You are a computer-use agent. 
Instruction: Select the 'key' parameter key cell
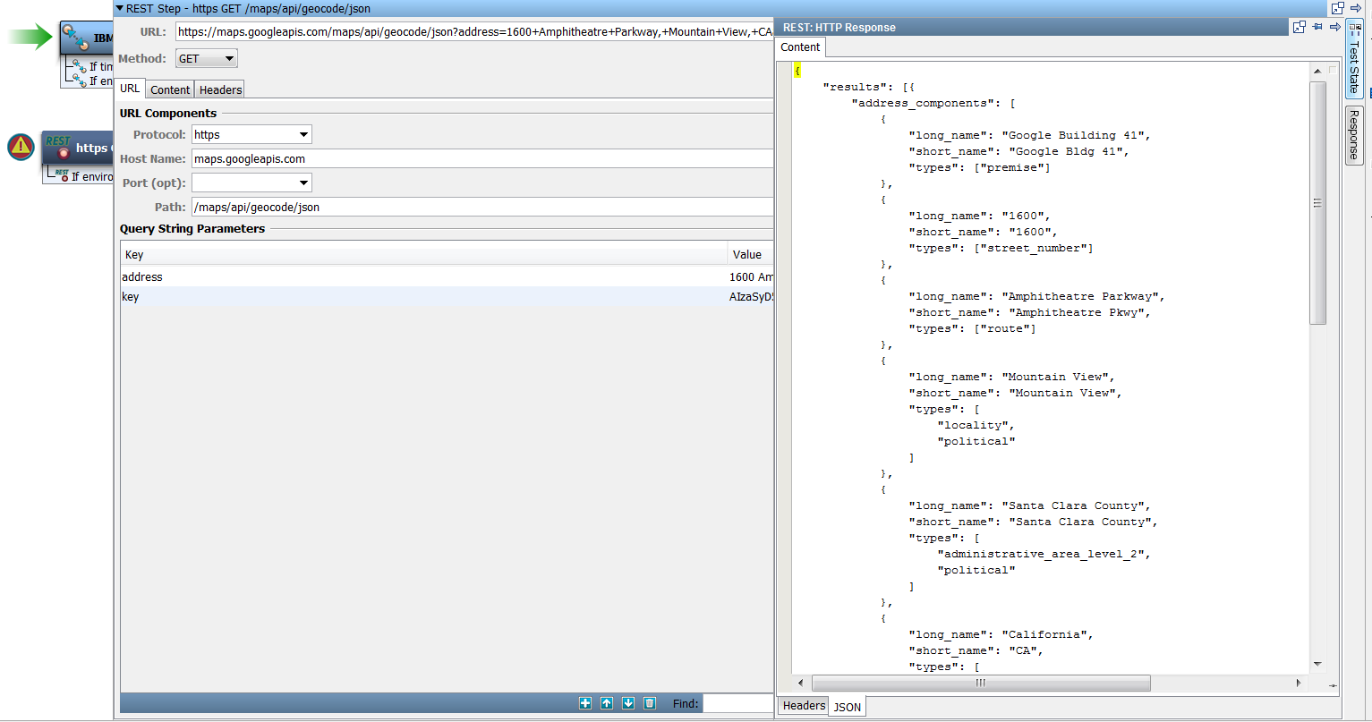[x=424, y=297]
